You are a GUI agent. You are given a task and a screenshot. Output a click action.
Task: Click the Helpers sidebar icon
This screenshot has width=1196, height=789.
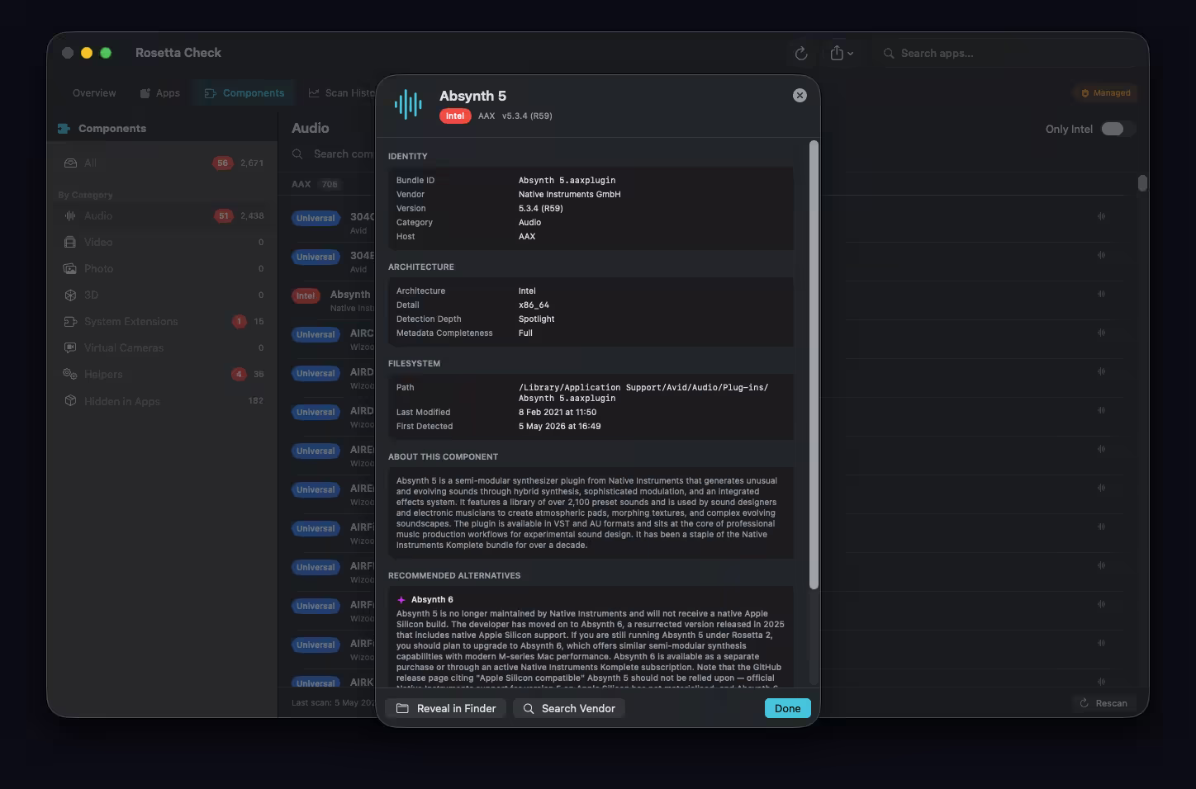tap(70, 375)
